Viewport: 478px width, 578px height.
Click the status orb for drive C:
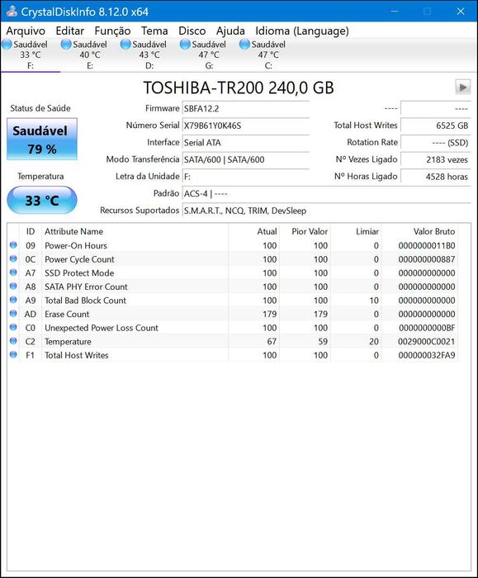244,45
